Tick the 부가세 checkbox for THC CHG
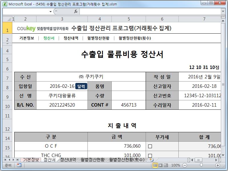The width and height of the screenshot is (228, 171). tap(150, 156)
